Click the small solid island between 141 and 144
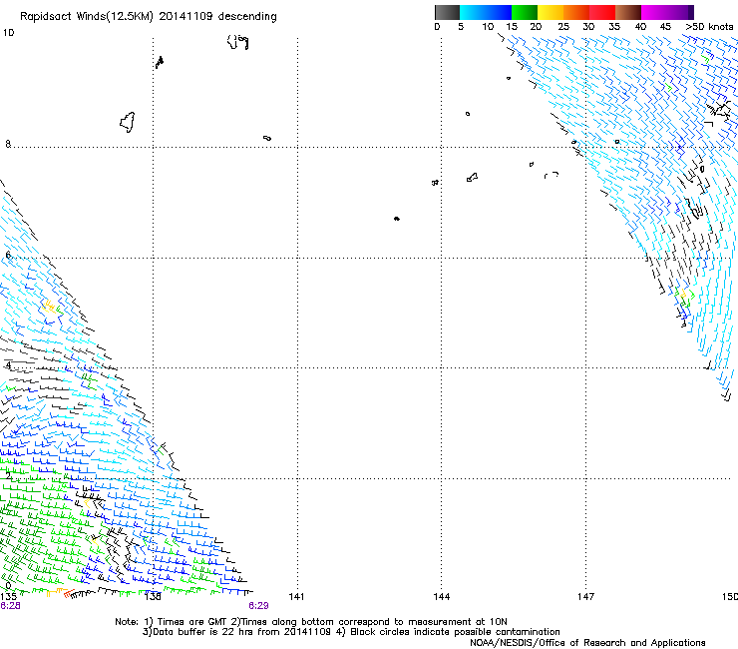738x649 pixels. pos(397,219)
